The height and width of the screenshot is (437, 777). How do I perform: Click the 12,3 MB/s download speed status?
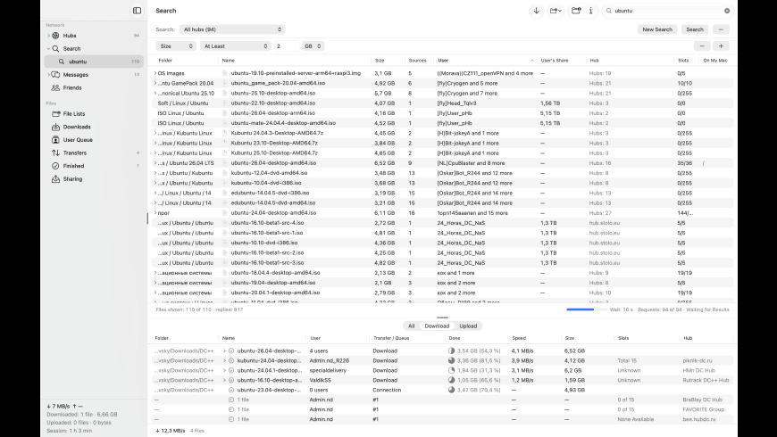pos(171,431)
